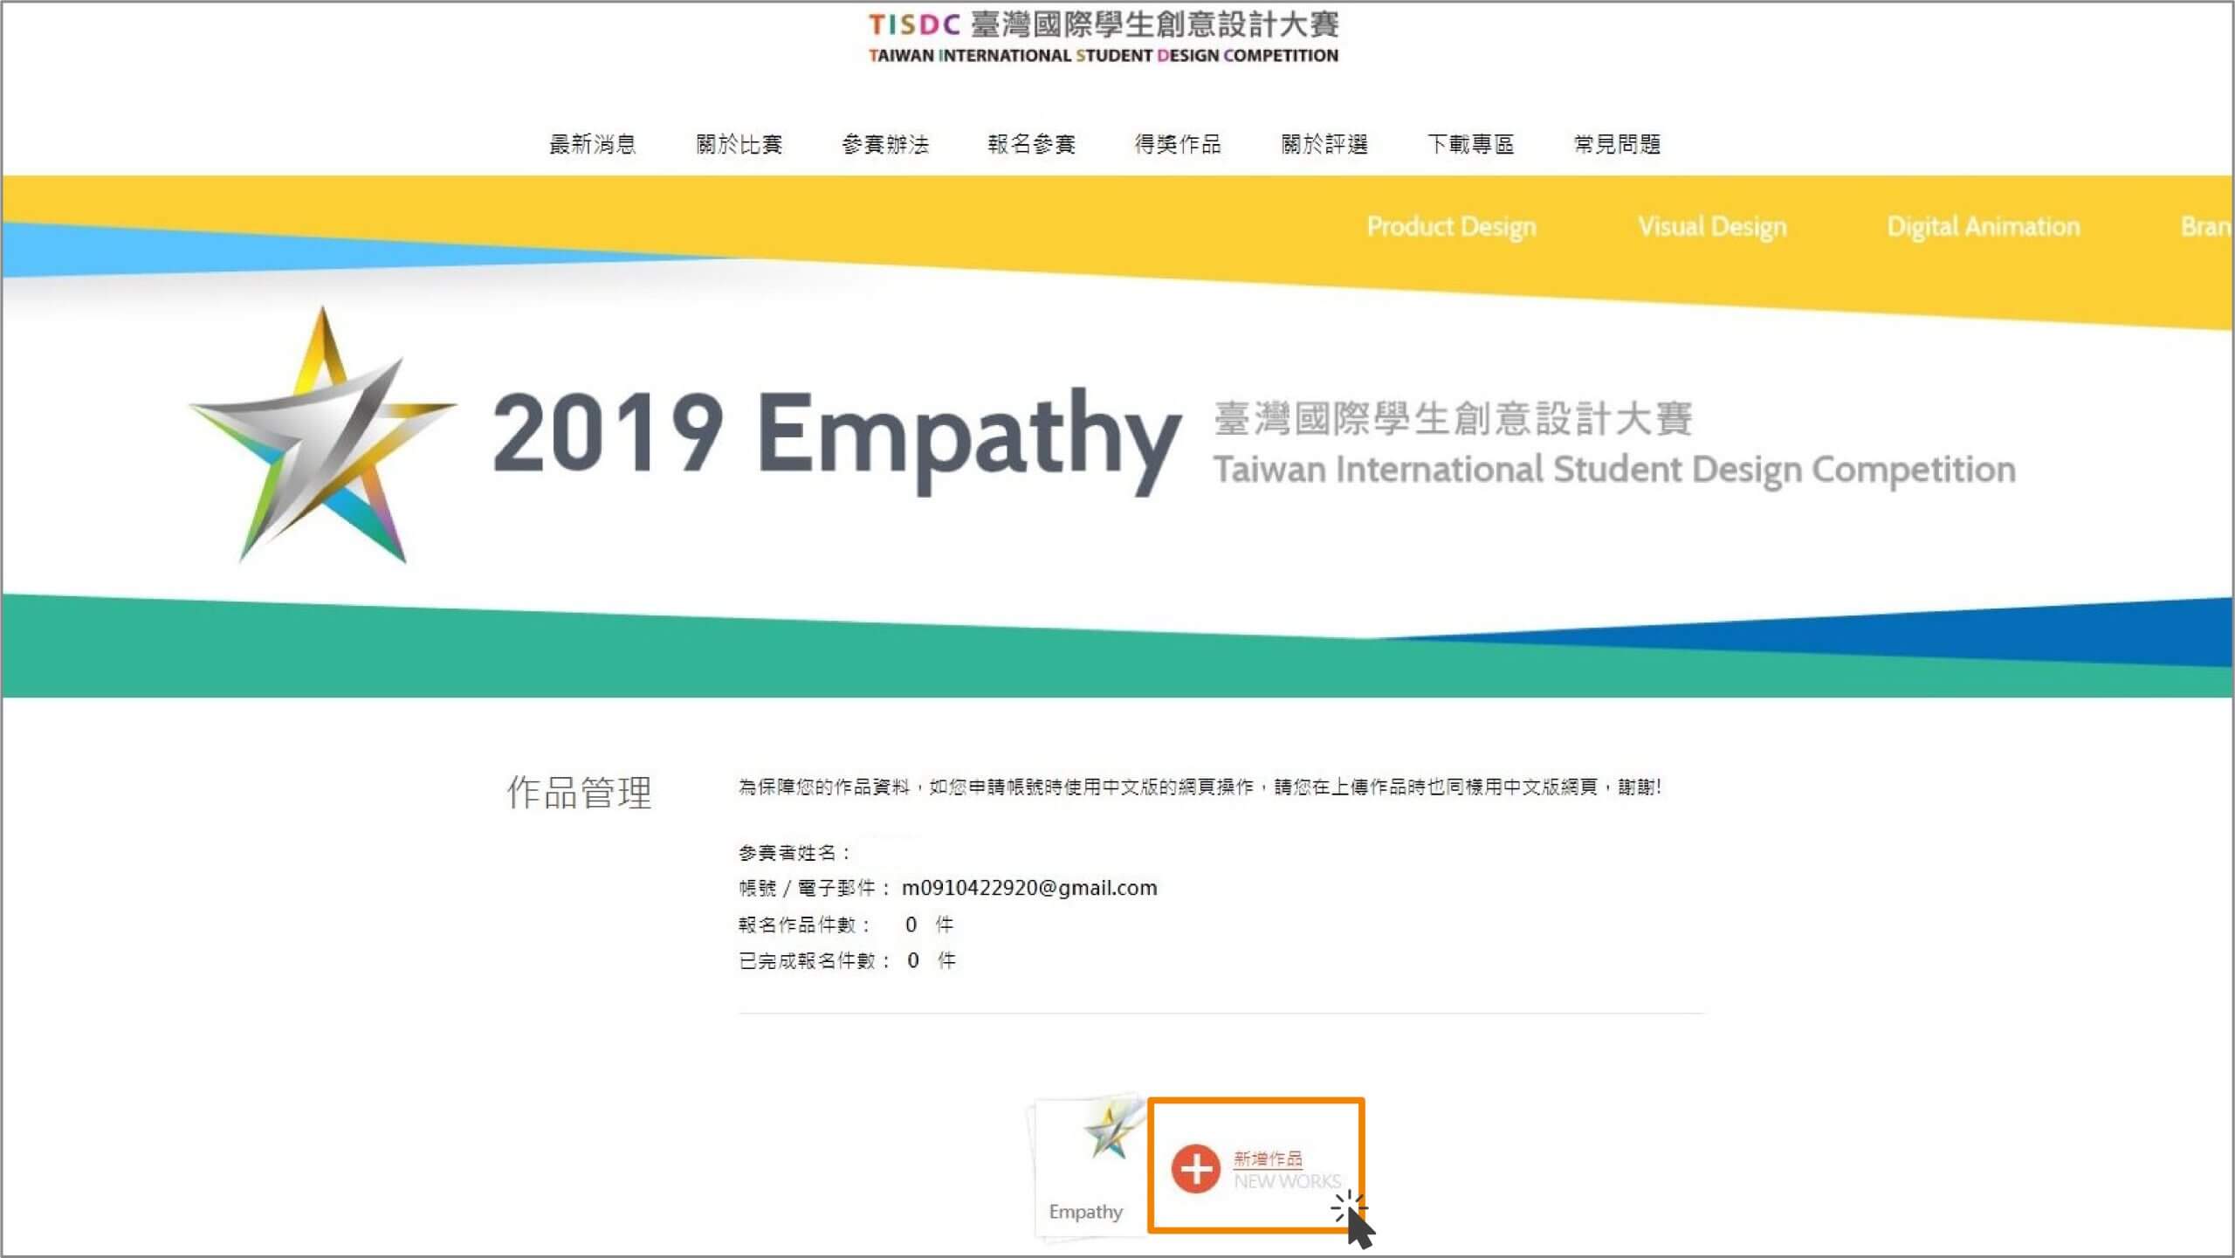This screenshot has height=1258, width=2235.
Task: Open the 下載專區 menu item
Action: [x=1470, y=144]
